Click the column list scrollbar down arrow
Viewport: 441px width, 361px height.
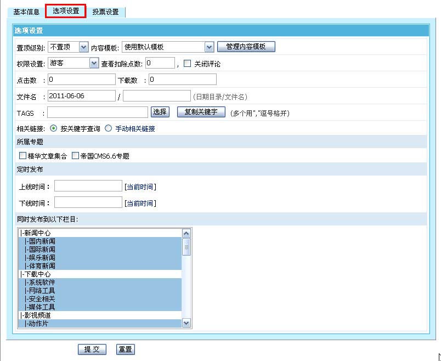[x=186, y=324]
